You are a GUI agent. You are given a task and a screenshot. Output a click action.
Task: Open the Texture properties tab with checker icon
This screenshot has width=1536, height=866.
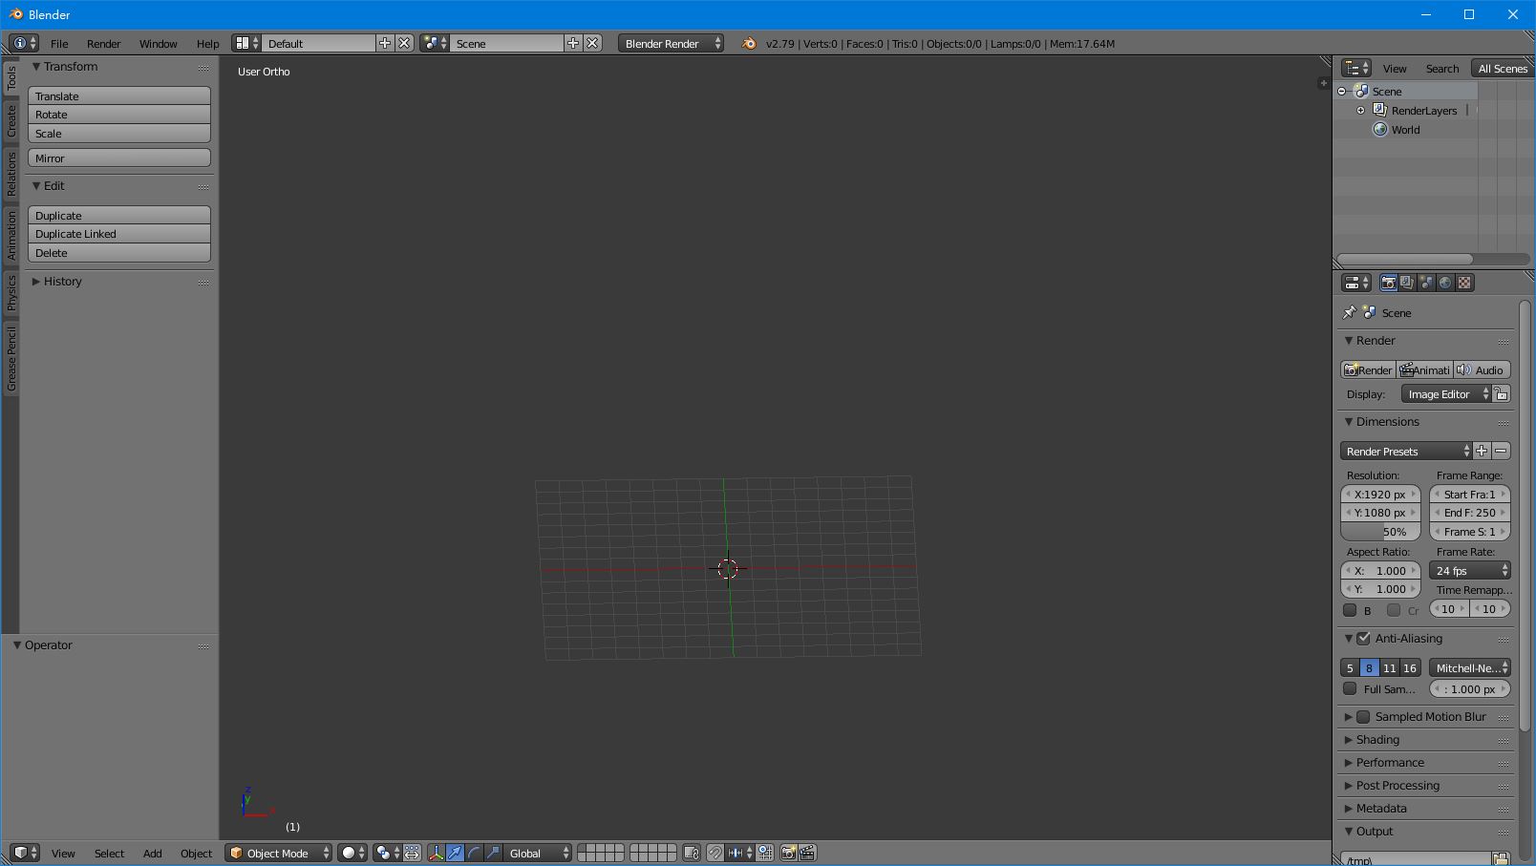pos(1464,283)
